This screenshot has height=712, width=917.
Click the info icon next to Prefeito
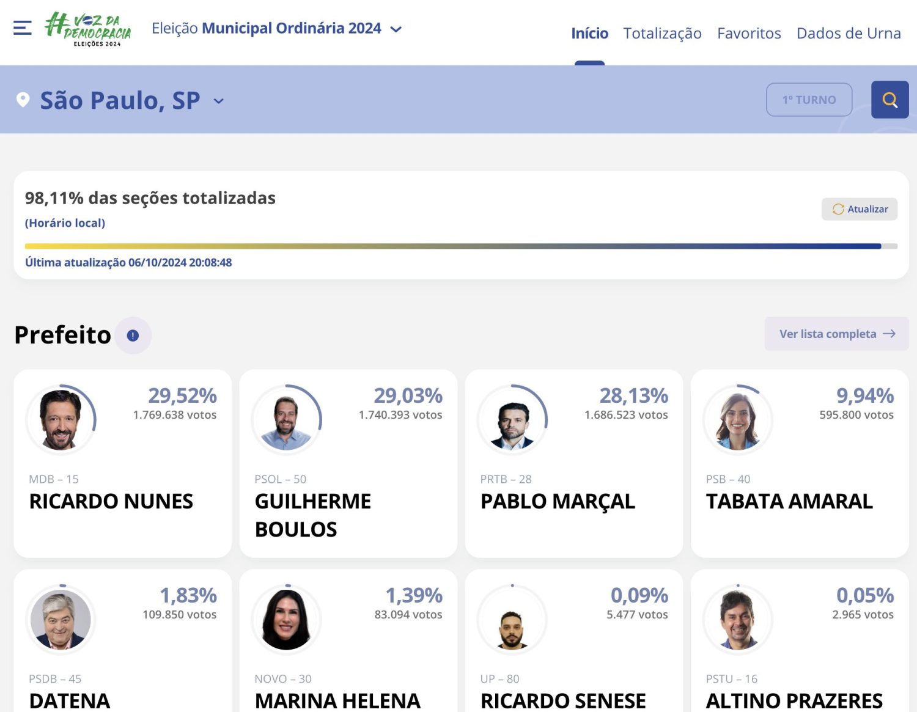coord(133,336)
